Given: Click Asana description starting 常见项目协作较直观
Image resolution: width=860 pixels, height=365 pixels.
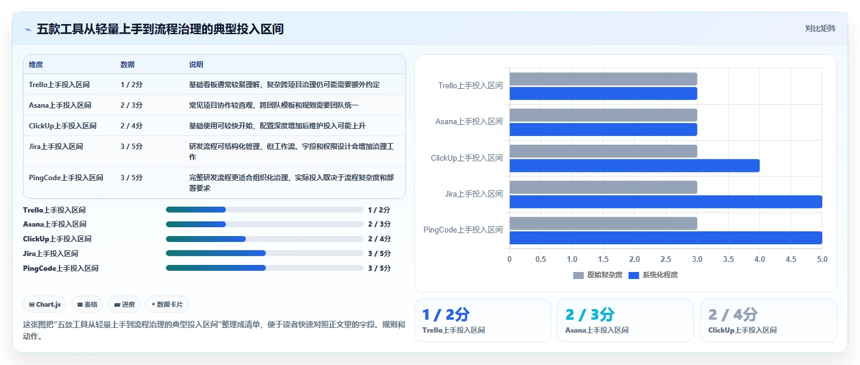Looking at the screenshot, I should pyautogui.click(x=274, y=105).
